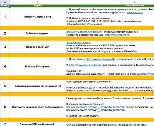Viewport: 154px width, 126px height.
Task: Click the blue selection handle under Номер
Action: tap(10, 7)
